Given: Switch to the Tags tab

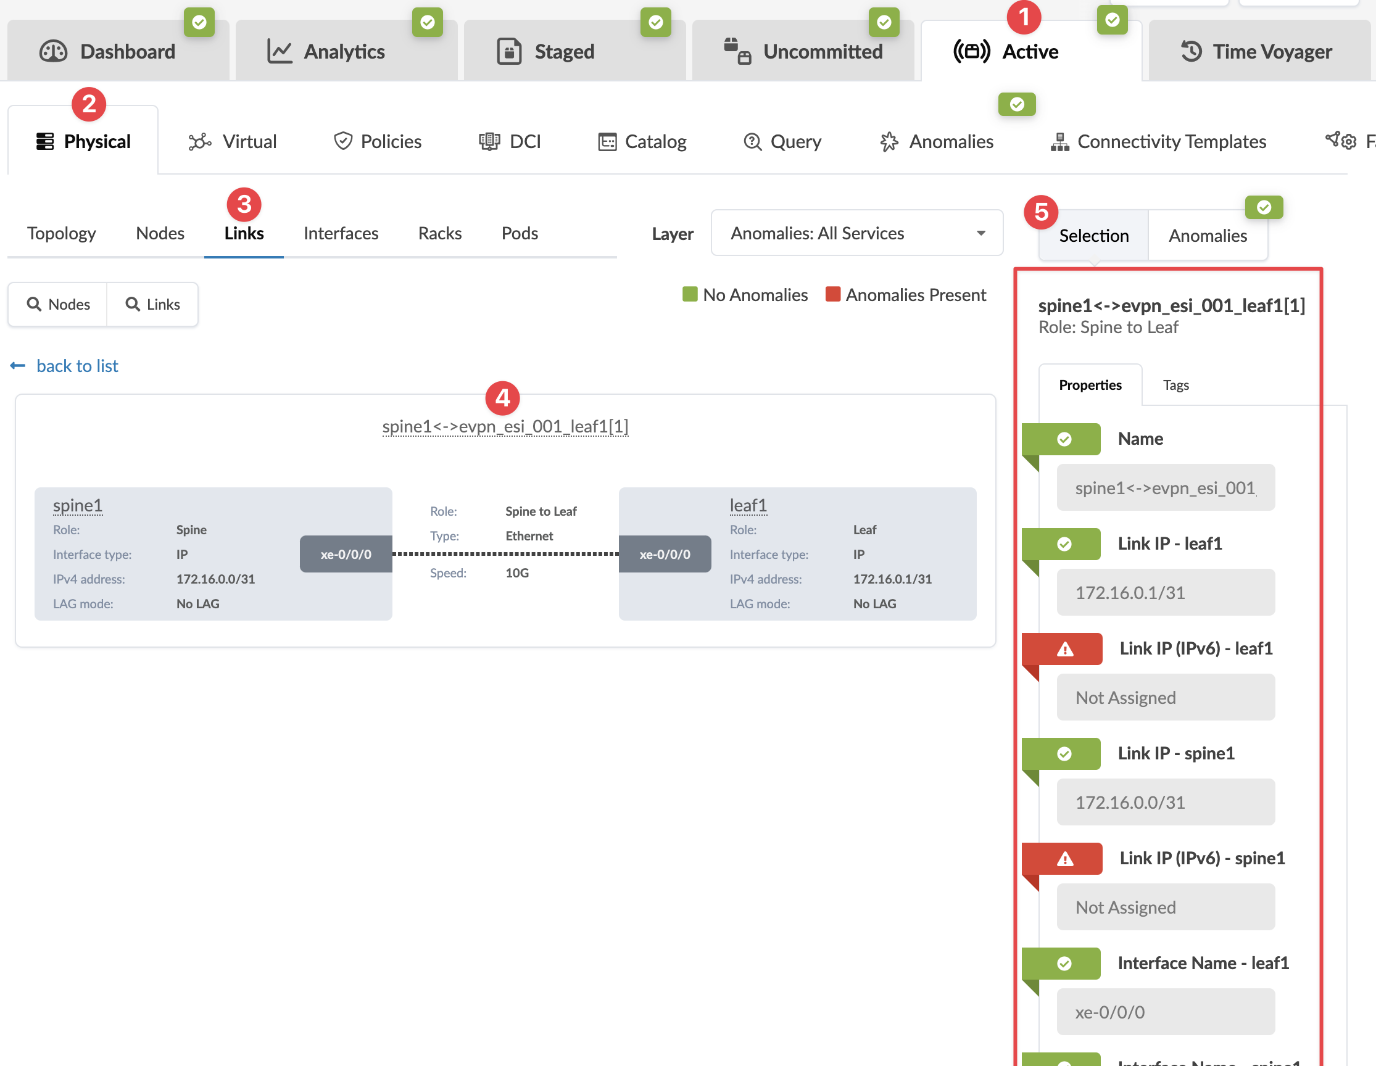Looking at the screenshot, I should tap(1175, 385).
